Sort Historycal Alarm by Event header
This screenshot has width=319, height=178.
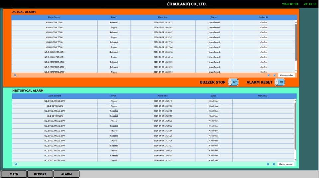tap(114, 96)
